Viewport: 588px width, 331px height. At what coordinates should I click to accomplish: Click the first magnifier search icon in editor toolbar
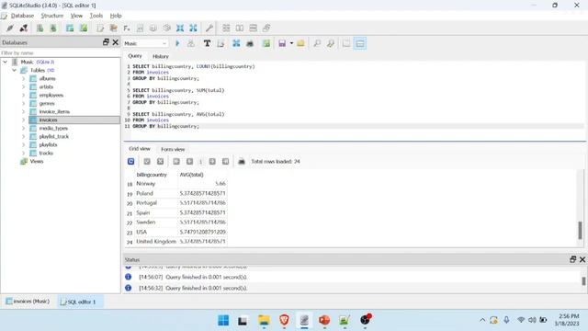point(317,43)
